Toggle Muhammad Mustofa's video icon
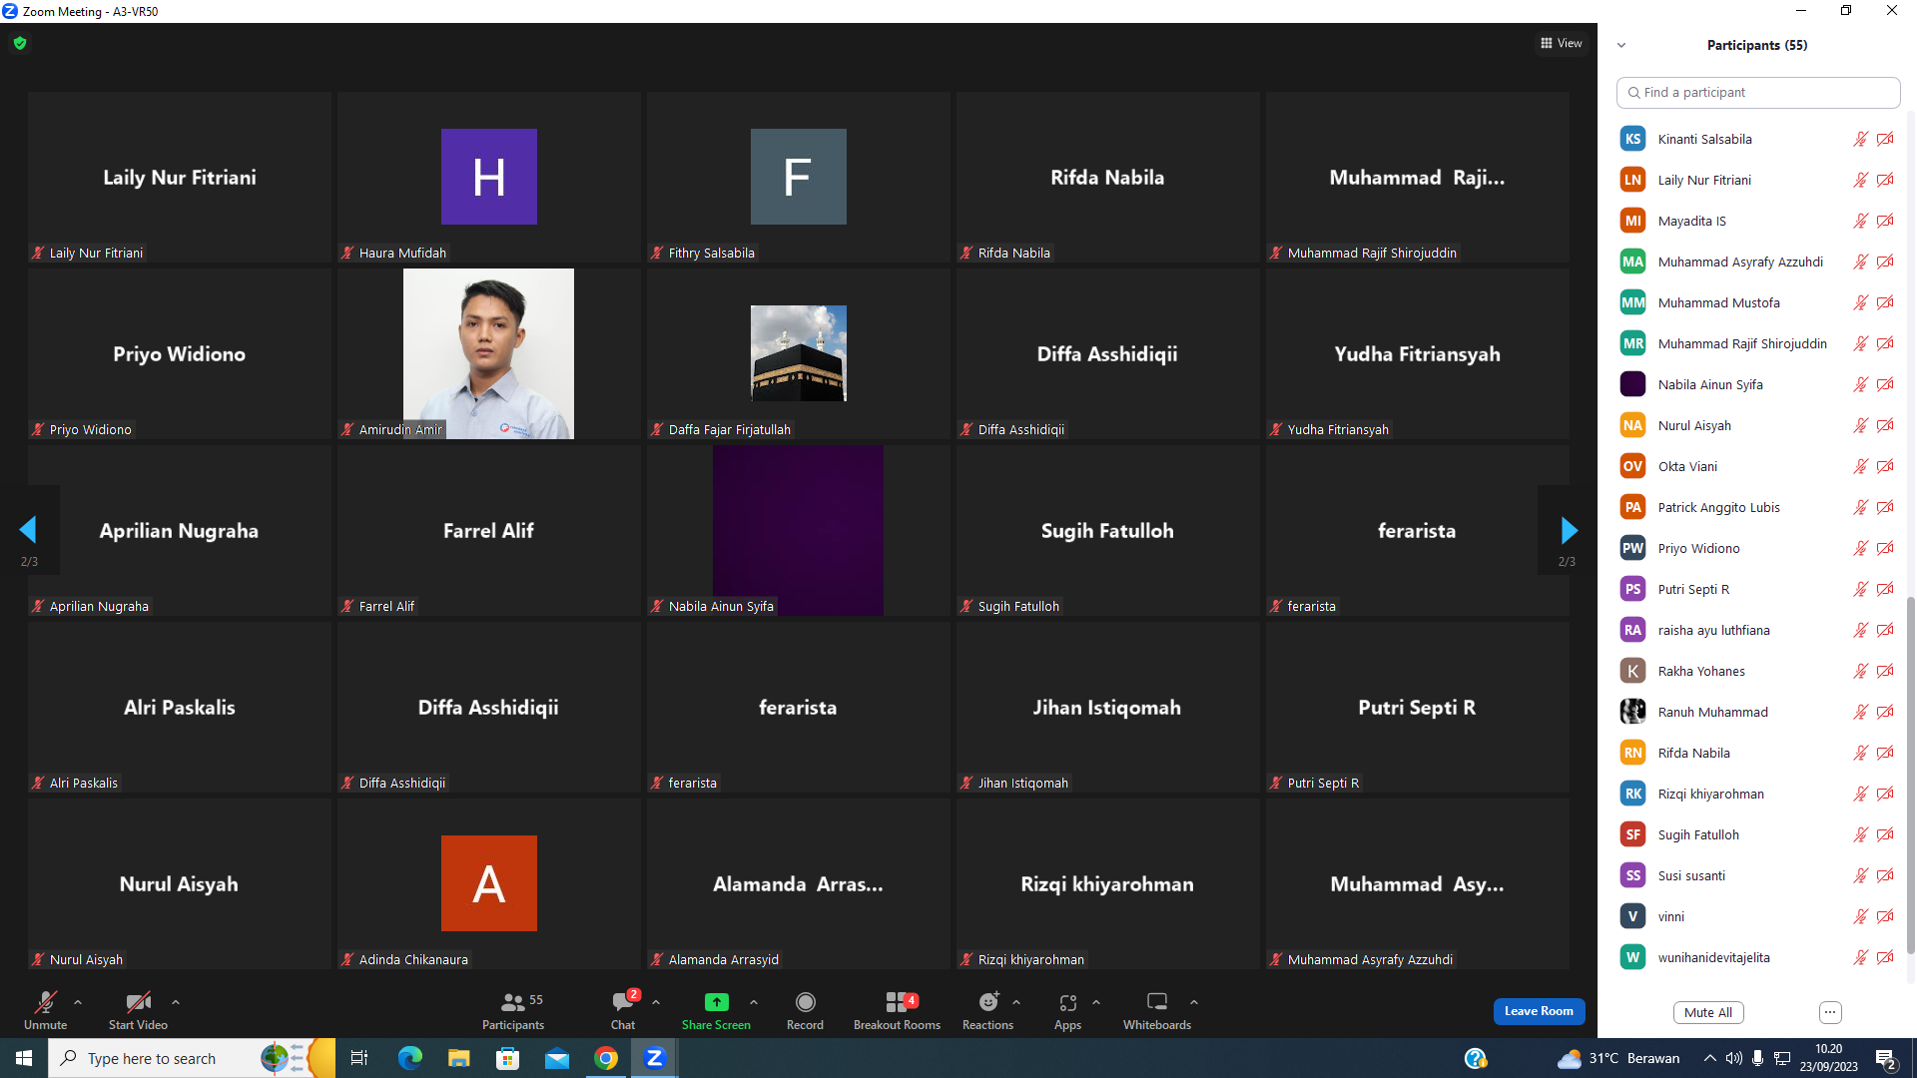1917x1078 pixels. coord(1885,302)
